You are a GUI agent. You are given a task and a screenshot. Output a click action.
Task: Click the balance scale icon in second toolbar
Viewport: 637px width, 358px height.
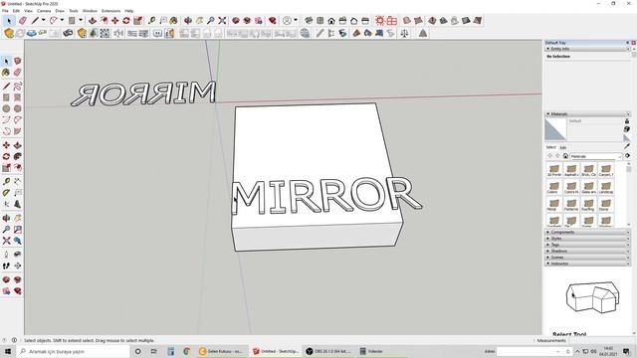click(x=404, y=33)
